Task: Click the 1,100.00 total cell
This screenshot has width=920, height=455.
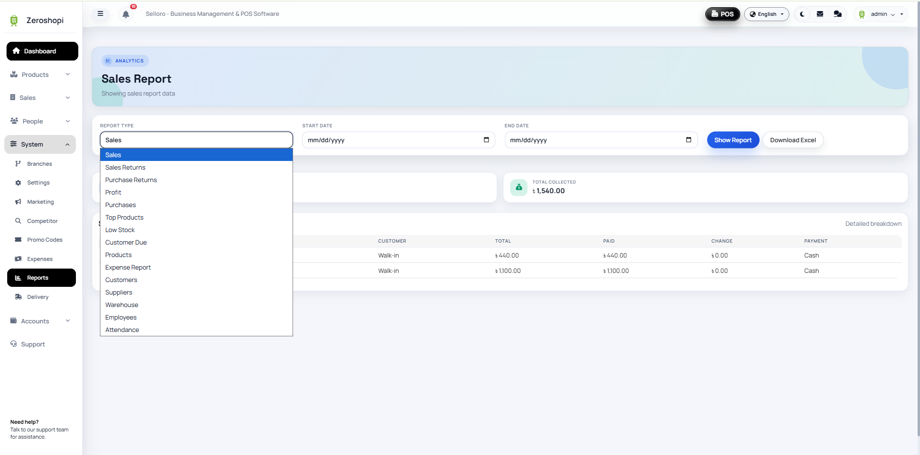Action: (508, 271)
